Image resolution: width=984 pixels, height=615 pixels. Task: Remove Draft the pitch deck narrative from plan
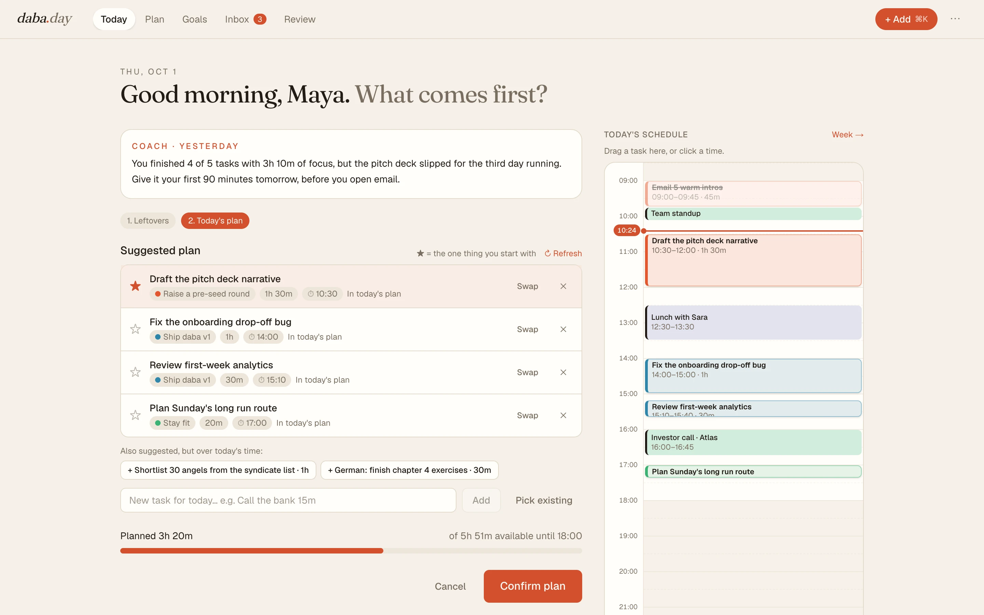(x=563, y=286)
